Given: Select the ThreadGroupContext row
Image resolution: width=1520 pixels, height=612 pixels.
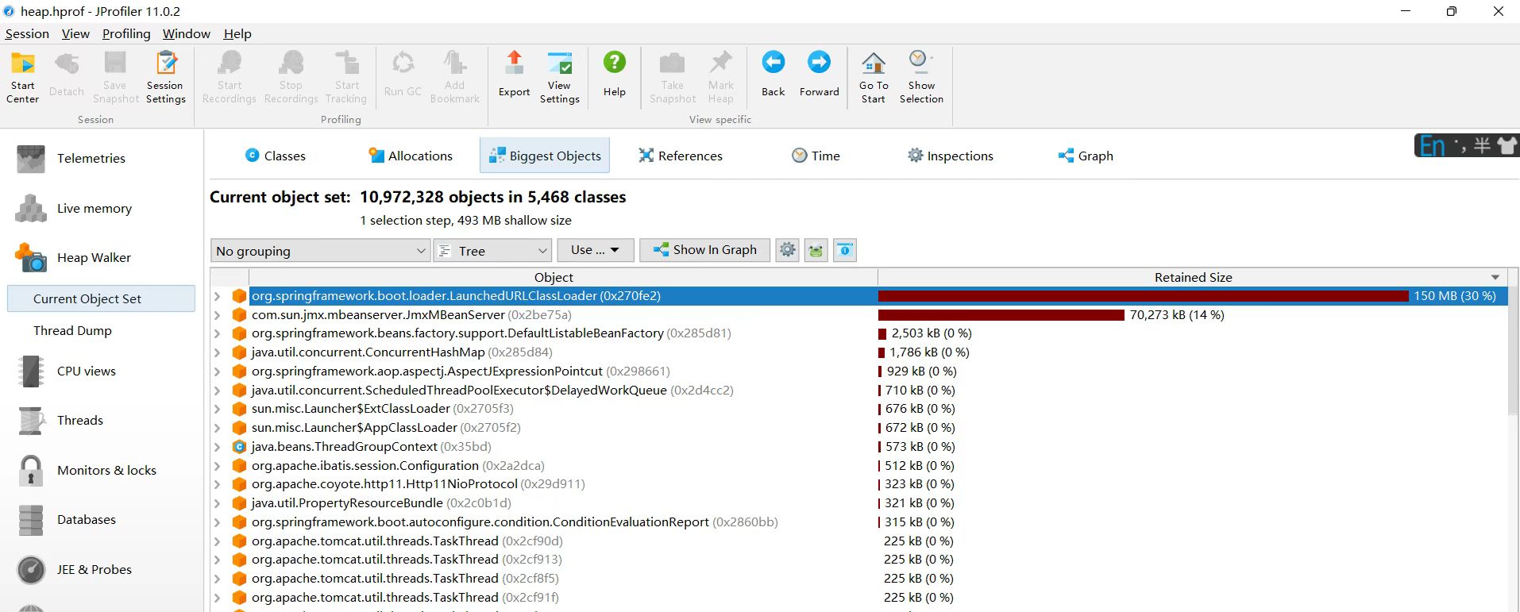Looking at the screenshot, I should pyautogui.click(x=858, y=447).
